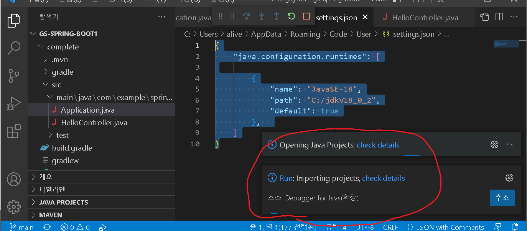Image resolution: width=527 pixels, height=231 pixels.
Task: Click the 취소 cancel button
Action: pos(502,198)
